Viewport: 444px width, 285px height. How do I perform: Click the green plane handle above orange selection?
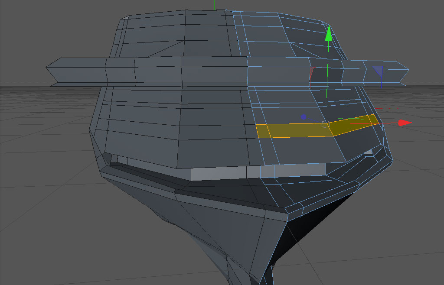350,119
